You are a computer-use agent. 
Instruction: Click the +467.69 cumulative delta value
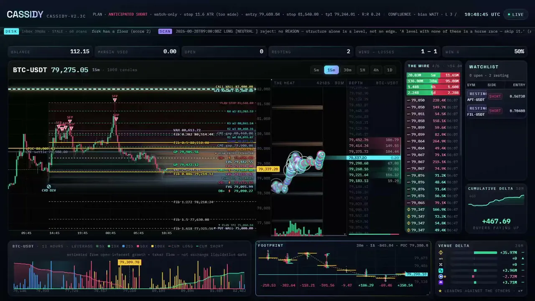[496, 221]
